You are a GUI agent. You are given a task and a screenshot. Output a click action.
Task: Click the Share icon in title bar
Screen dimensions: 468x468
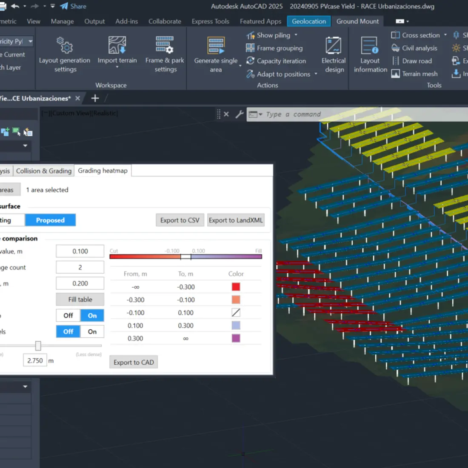(x=73, y=6)
